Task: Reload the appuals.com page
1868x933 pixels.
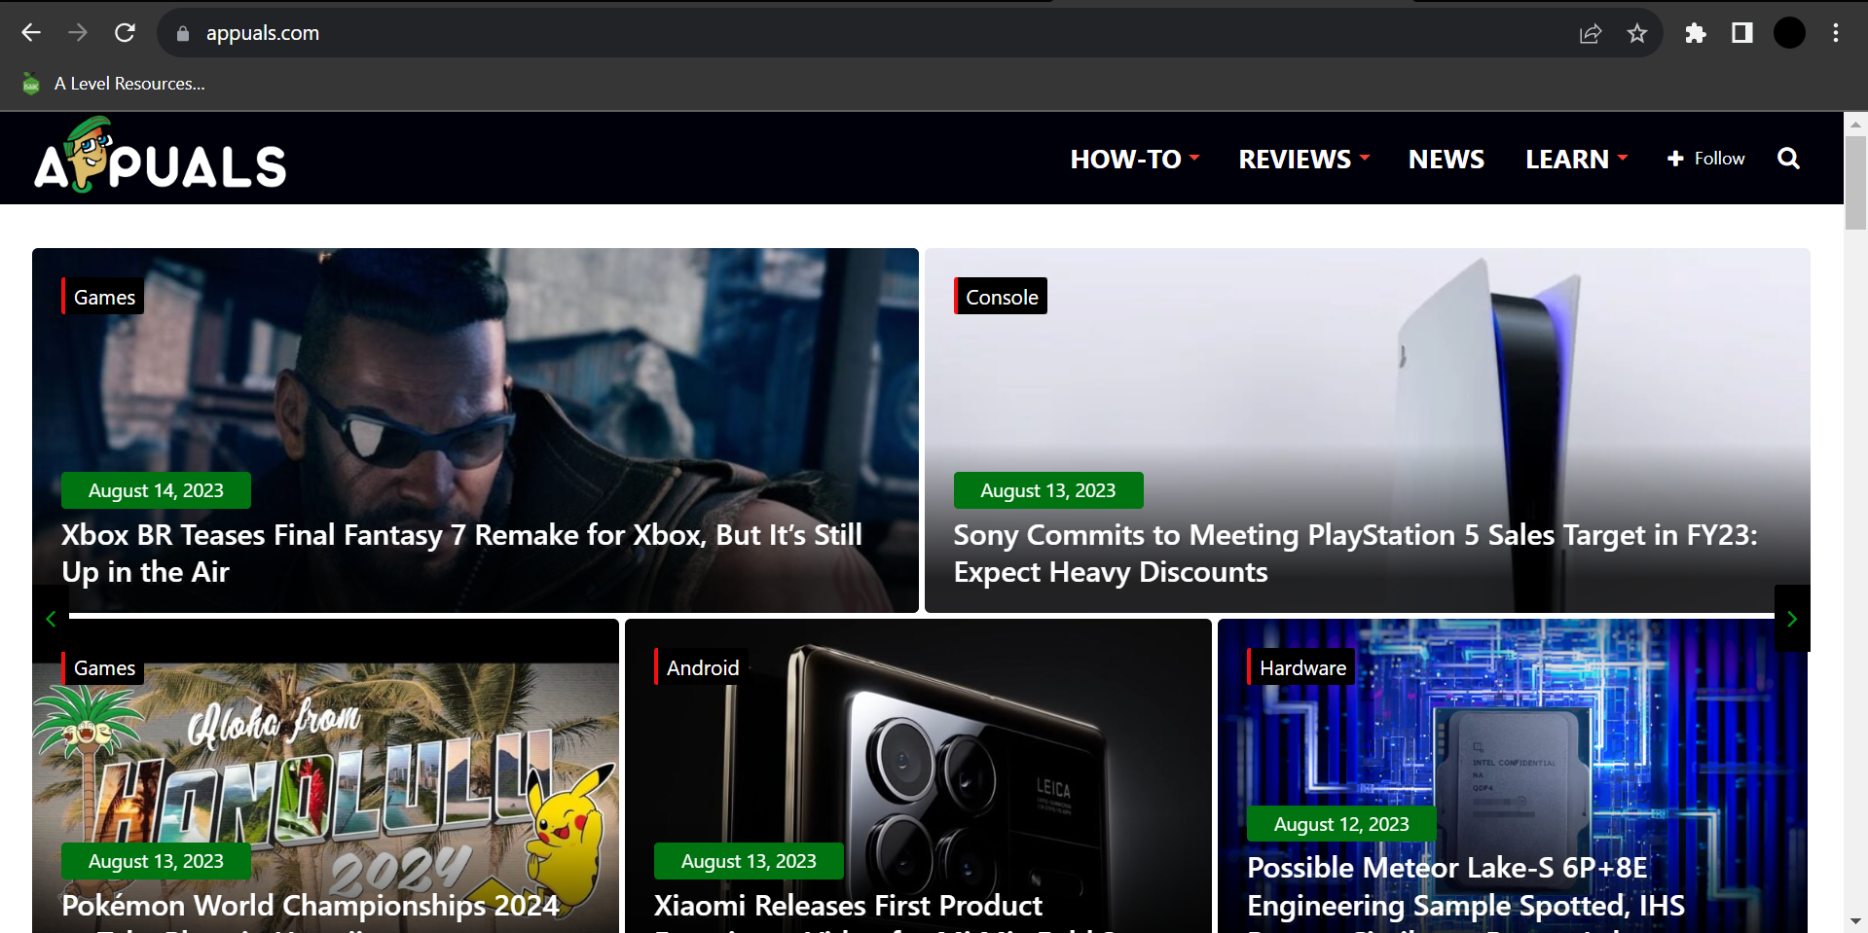Action: tap(125, 33)
